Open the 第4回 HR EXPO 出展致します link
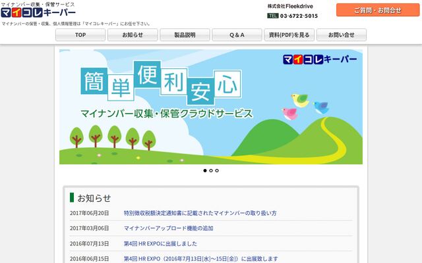The height and width of the screenshot is (263, 422). pos(200,259)
